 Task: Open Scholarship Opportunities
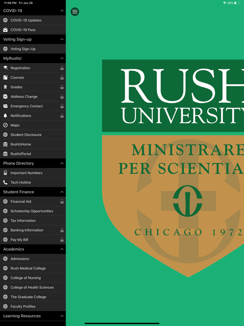[x=33, y=211]
